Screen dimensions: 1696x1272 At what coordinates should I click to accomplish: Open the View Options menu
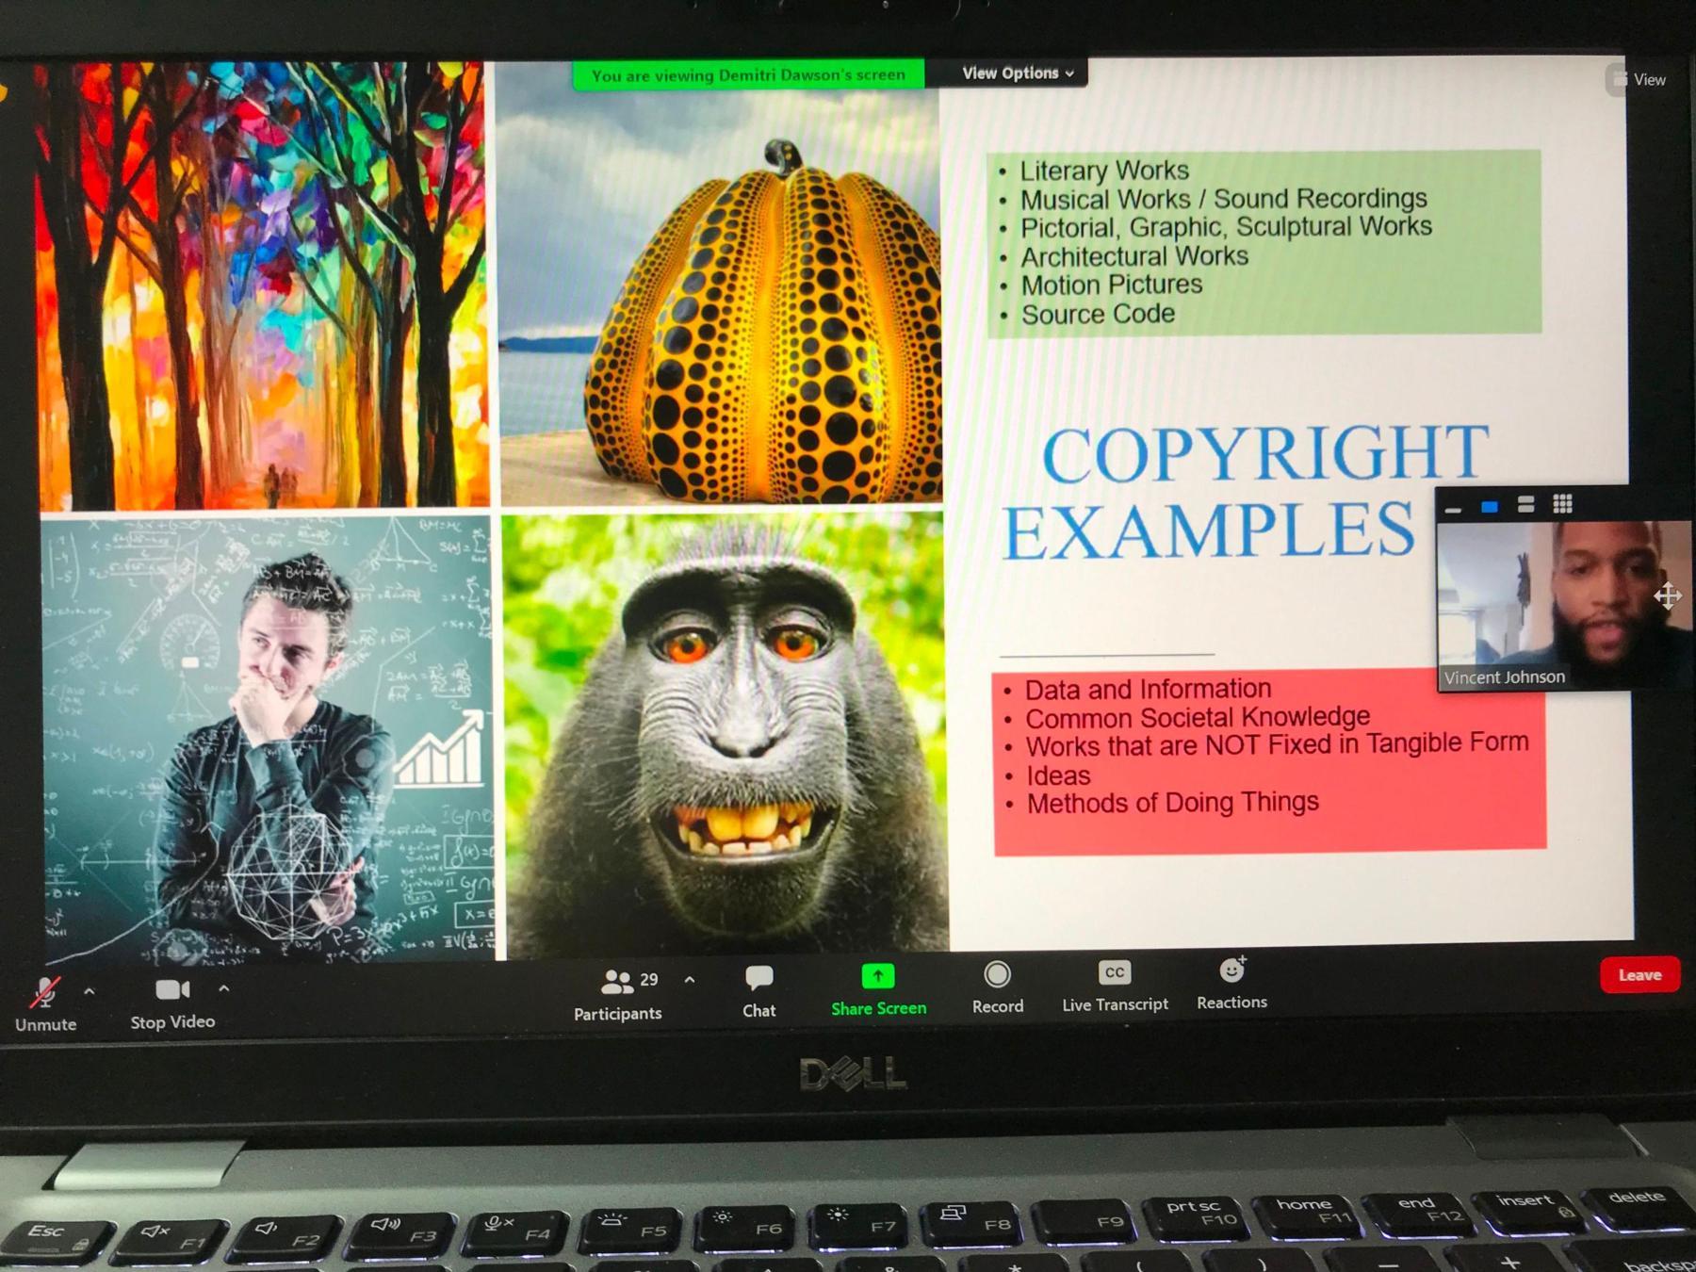pyautogui.click(x=1015, y=73)
